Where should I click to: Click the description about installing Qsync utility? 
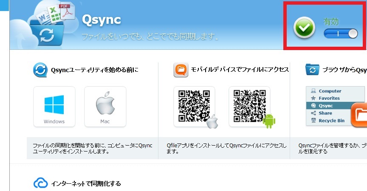[x=93, y=149]
